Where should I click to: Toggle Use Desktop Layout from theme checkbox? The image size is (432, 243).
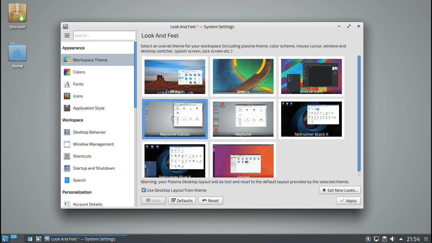pos(144,190)
